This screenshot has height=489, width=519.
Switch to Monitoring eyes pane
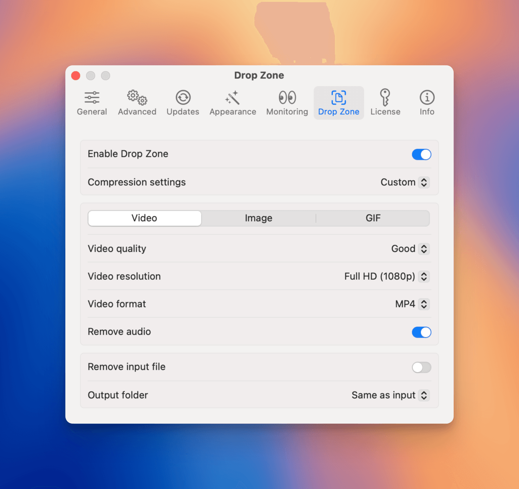(287, 103)
